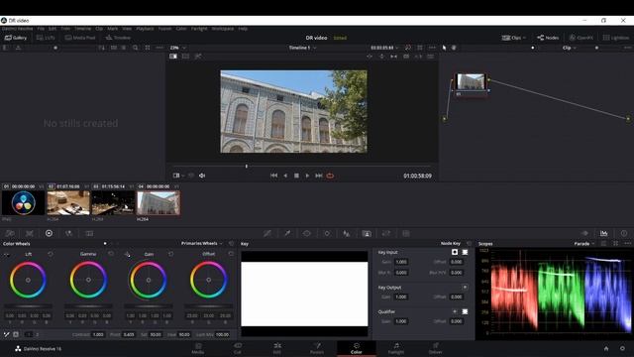Select the DaVinci Resolve logo clip thumbnail
Viewport: 634px width, 357px height.
23,202
